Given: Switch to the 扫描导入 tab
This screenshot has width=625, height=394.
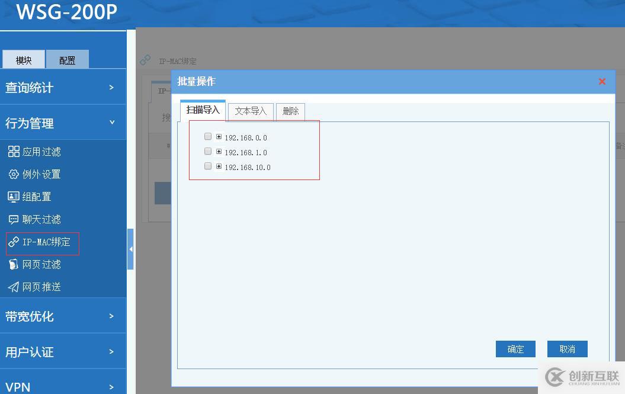Looking at the screenshot, I should 203,110.
